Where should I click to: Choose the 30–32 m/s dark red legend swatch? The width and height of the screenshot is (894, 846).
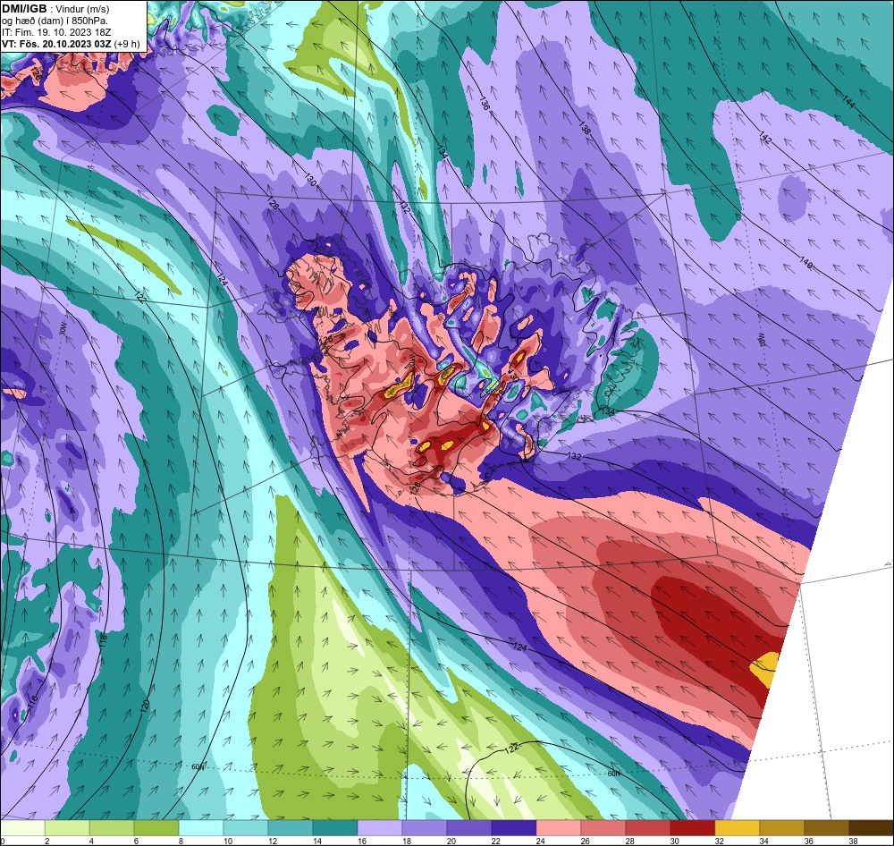point(692,828)
